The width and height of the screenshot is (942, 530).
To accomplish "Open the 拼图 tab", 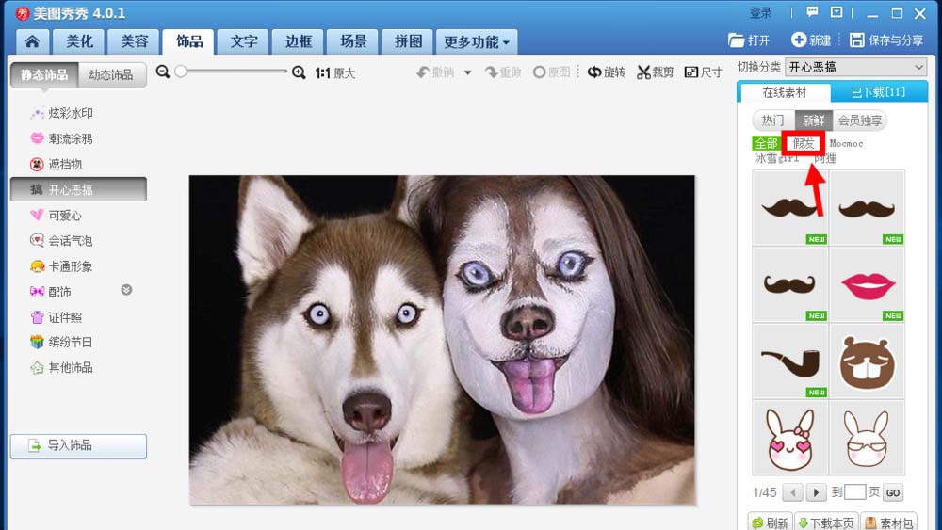I will tap(408, 41).
